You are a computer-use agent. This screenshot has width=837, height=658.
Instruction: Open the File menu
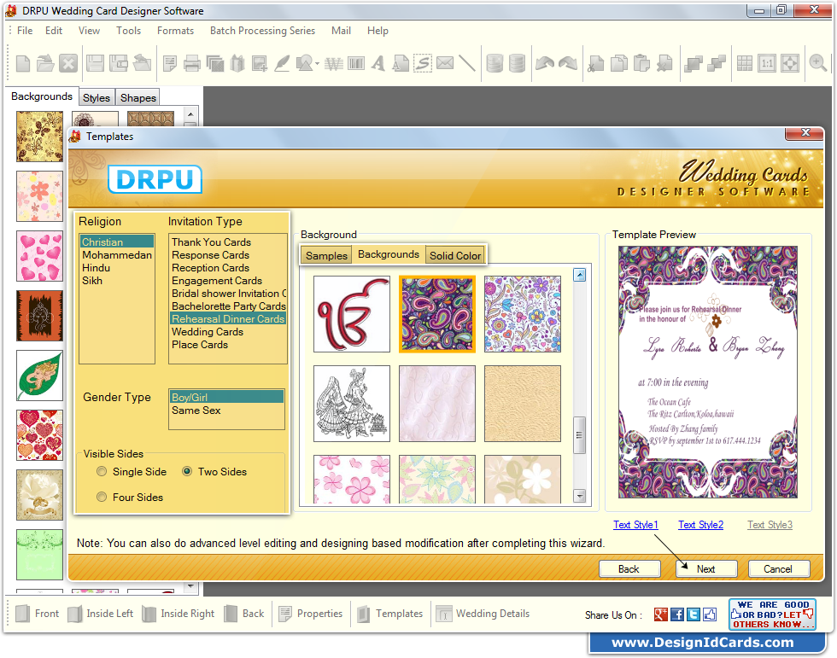pyautogui.click(x=25, y=31)
